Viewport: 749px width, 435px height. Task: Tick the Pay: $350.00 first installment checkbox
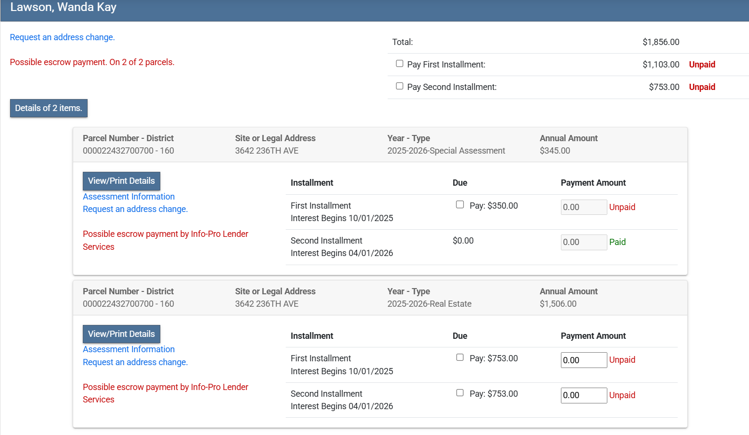click(460, 205)
